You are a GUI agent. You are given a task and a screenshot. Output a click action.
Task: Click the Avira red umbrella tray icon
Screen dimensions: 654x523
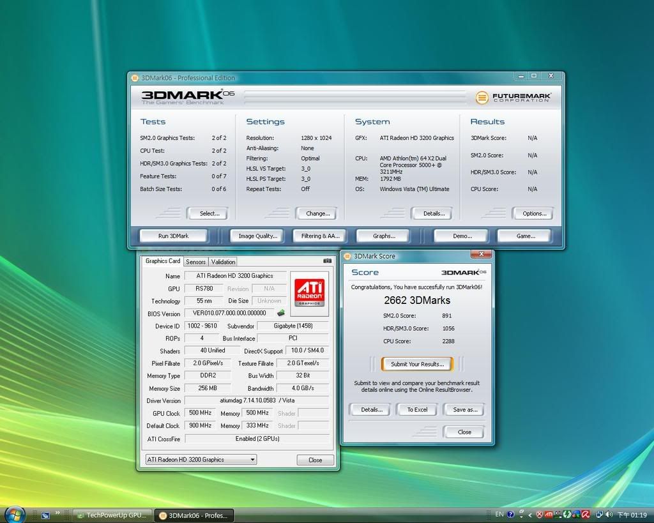[x=586, y=515]
